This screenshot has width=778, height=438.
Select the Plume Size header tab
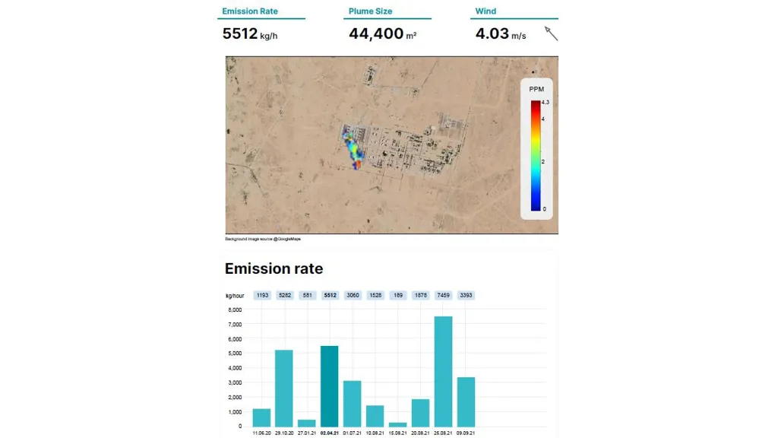370,11
